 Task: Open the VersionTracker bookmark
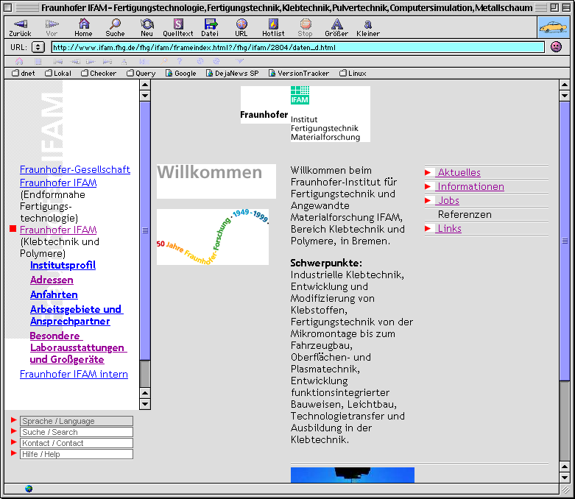[299, 74]
